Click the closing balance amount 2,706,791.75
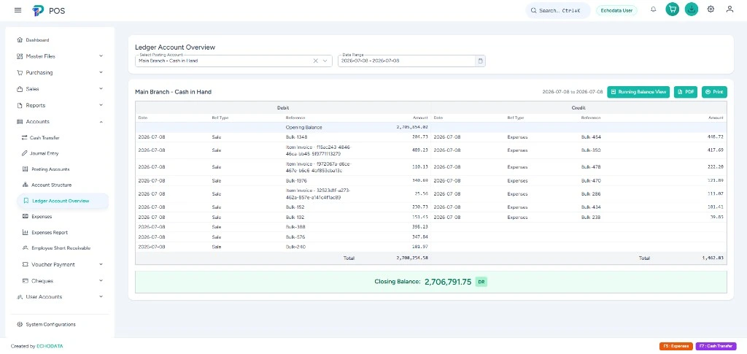The image size is (747, 354). (x=448, y=282)
